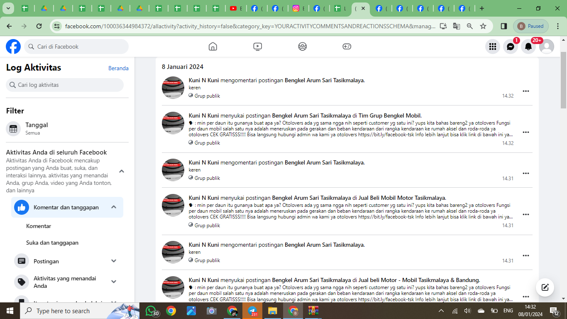The image size is (567, 319).
Task: Select Komentar in the sidebar
Action: pos(39,226)
